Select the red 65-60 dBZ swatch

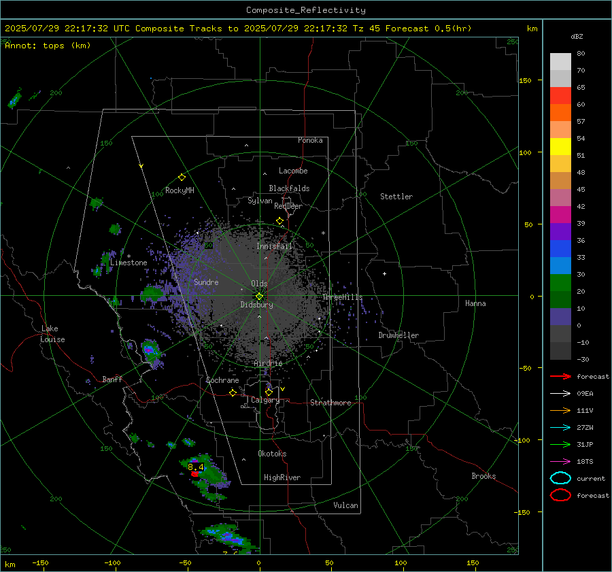click(560, 96)
